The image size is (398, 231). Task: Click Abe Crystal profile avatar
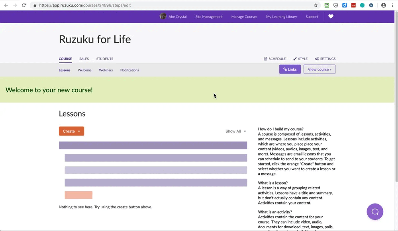[163, 16]
